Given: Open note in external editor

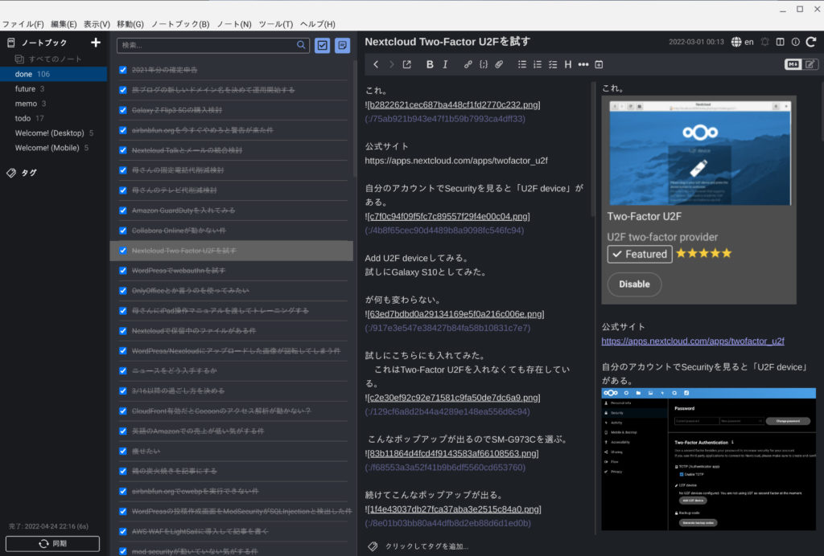Looking at the screenshot, I should point(406,64).
